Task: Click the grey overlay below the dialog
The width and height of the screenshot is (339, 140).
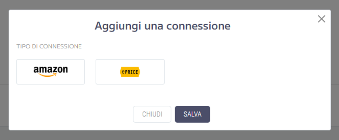Action: click(x=169, y=135)
